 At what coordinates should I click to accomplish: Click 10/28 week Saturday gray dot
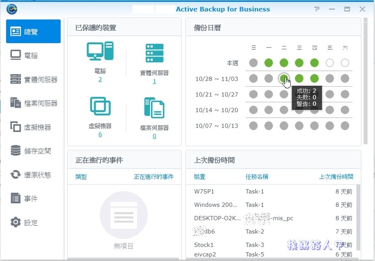pyautogui.click(x=345, y=78)
